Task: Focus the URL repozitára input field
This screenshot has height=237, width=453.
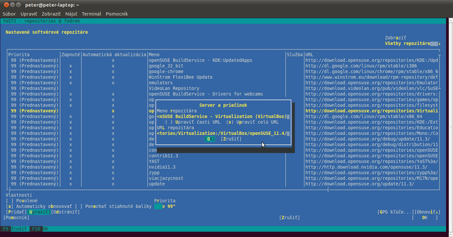Action: [223, 133]
